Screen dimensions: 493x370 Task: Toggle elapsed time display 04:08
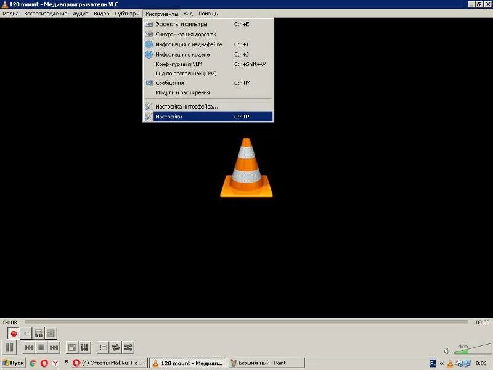(10, 322)
